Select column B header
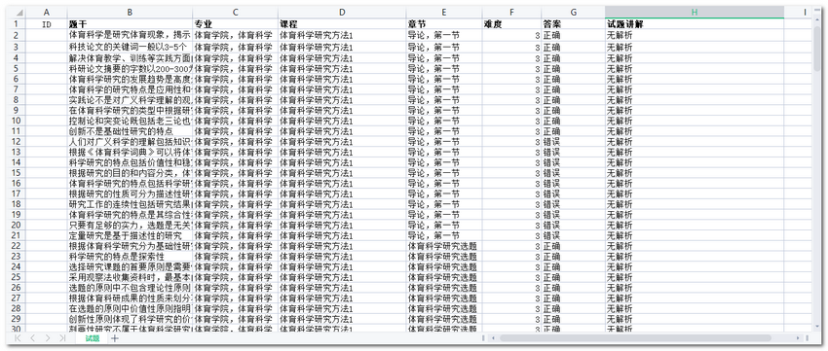Screen dimensions: 828x351 (x=130, y=12)
